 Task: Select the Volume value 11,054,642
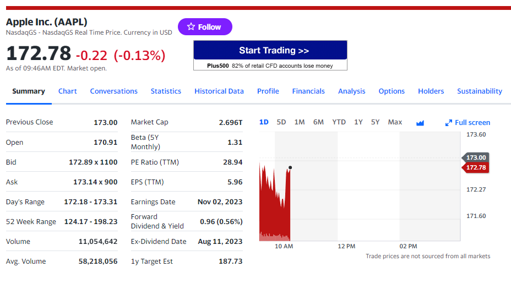pos(98,242)
